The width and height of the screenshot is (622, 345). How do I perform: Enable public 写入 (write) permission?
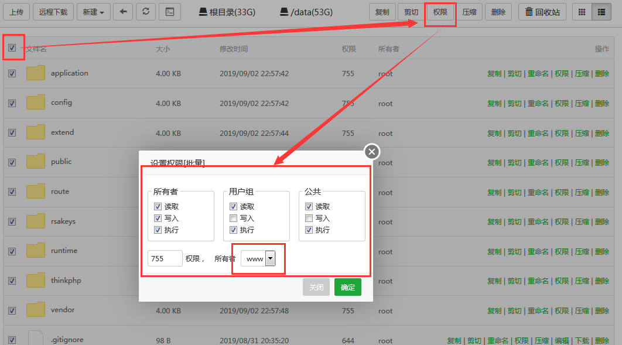(x=309, y=218)
